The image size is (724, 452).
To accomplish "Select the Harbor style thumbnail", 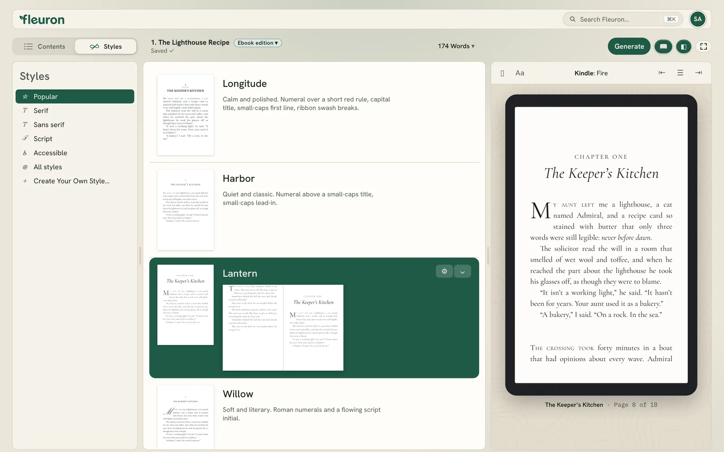I will tap(186, 210).
